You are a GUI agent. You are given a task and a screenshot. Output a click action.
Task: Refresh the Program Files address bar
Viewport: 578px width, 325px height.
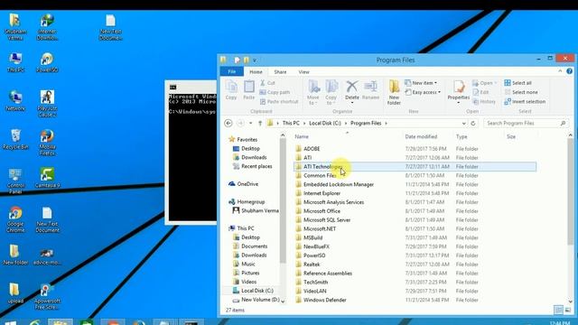tap(473, 123)
